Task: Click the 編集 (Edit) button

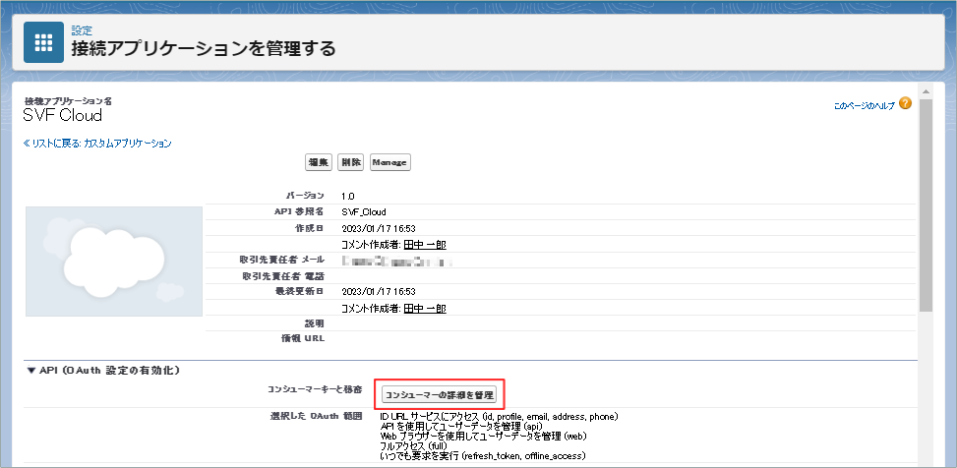Action: [x=318, y=163]
